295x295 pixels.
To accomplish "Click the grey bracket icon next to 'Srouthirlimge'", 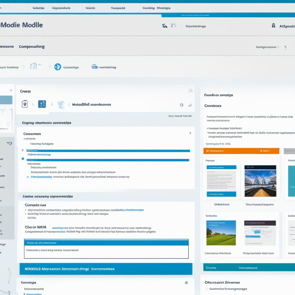I will tap(173, 25).
